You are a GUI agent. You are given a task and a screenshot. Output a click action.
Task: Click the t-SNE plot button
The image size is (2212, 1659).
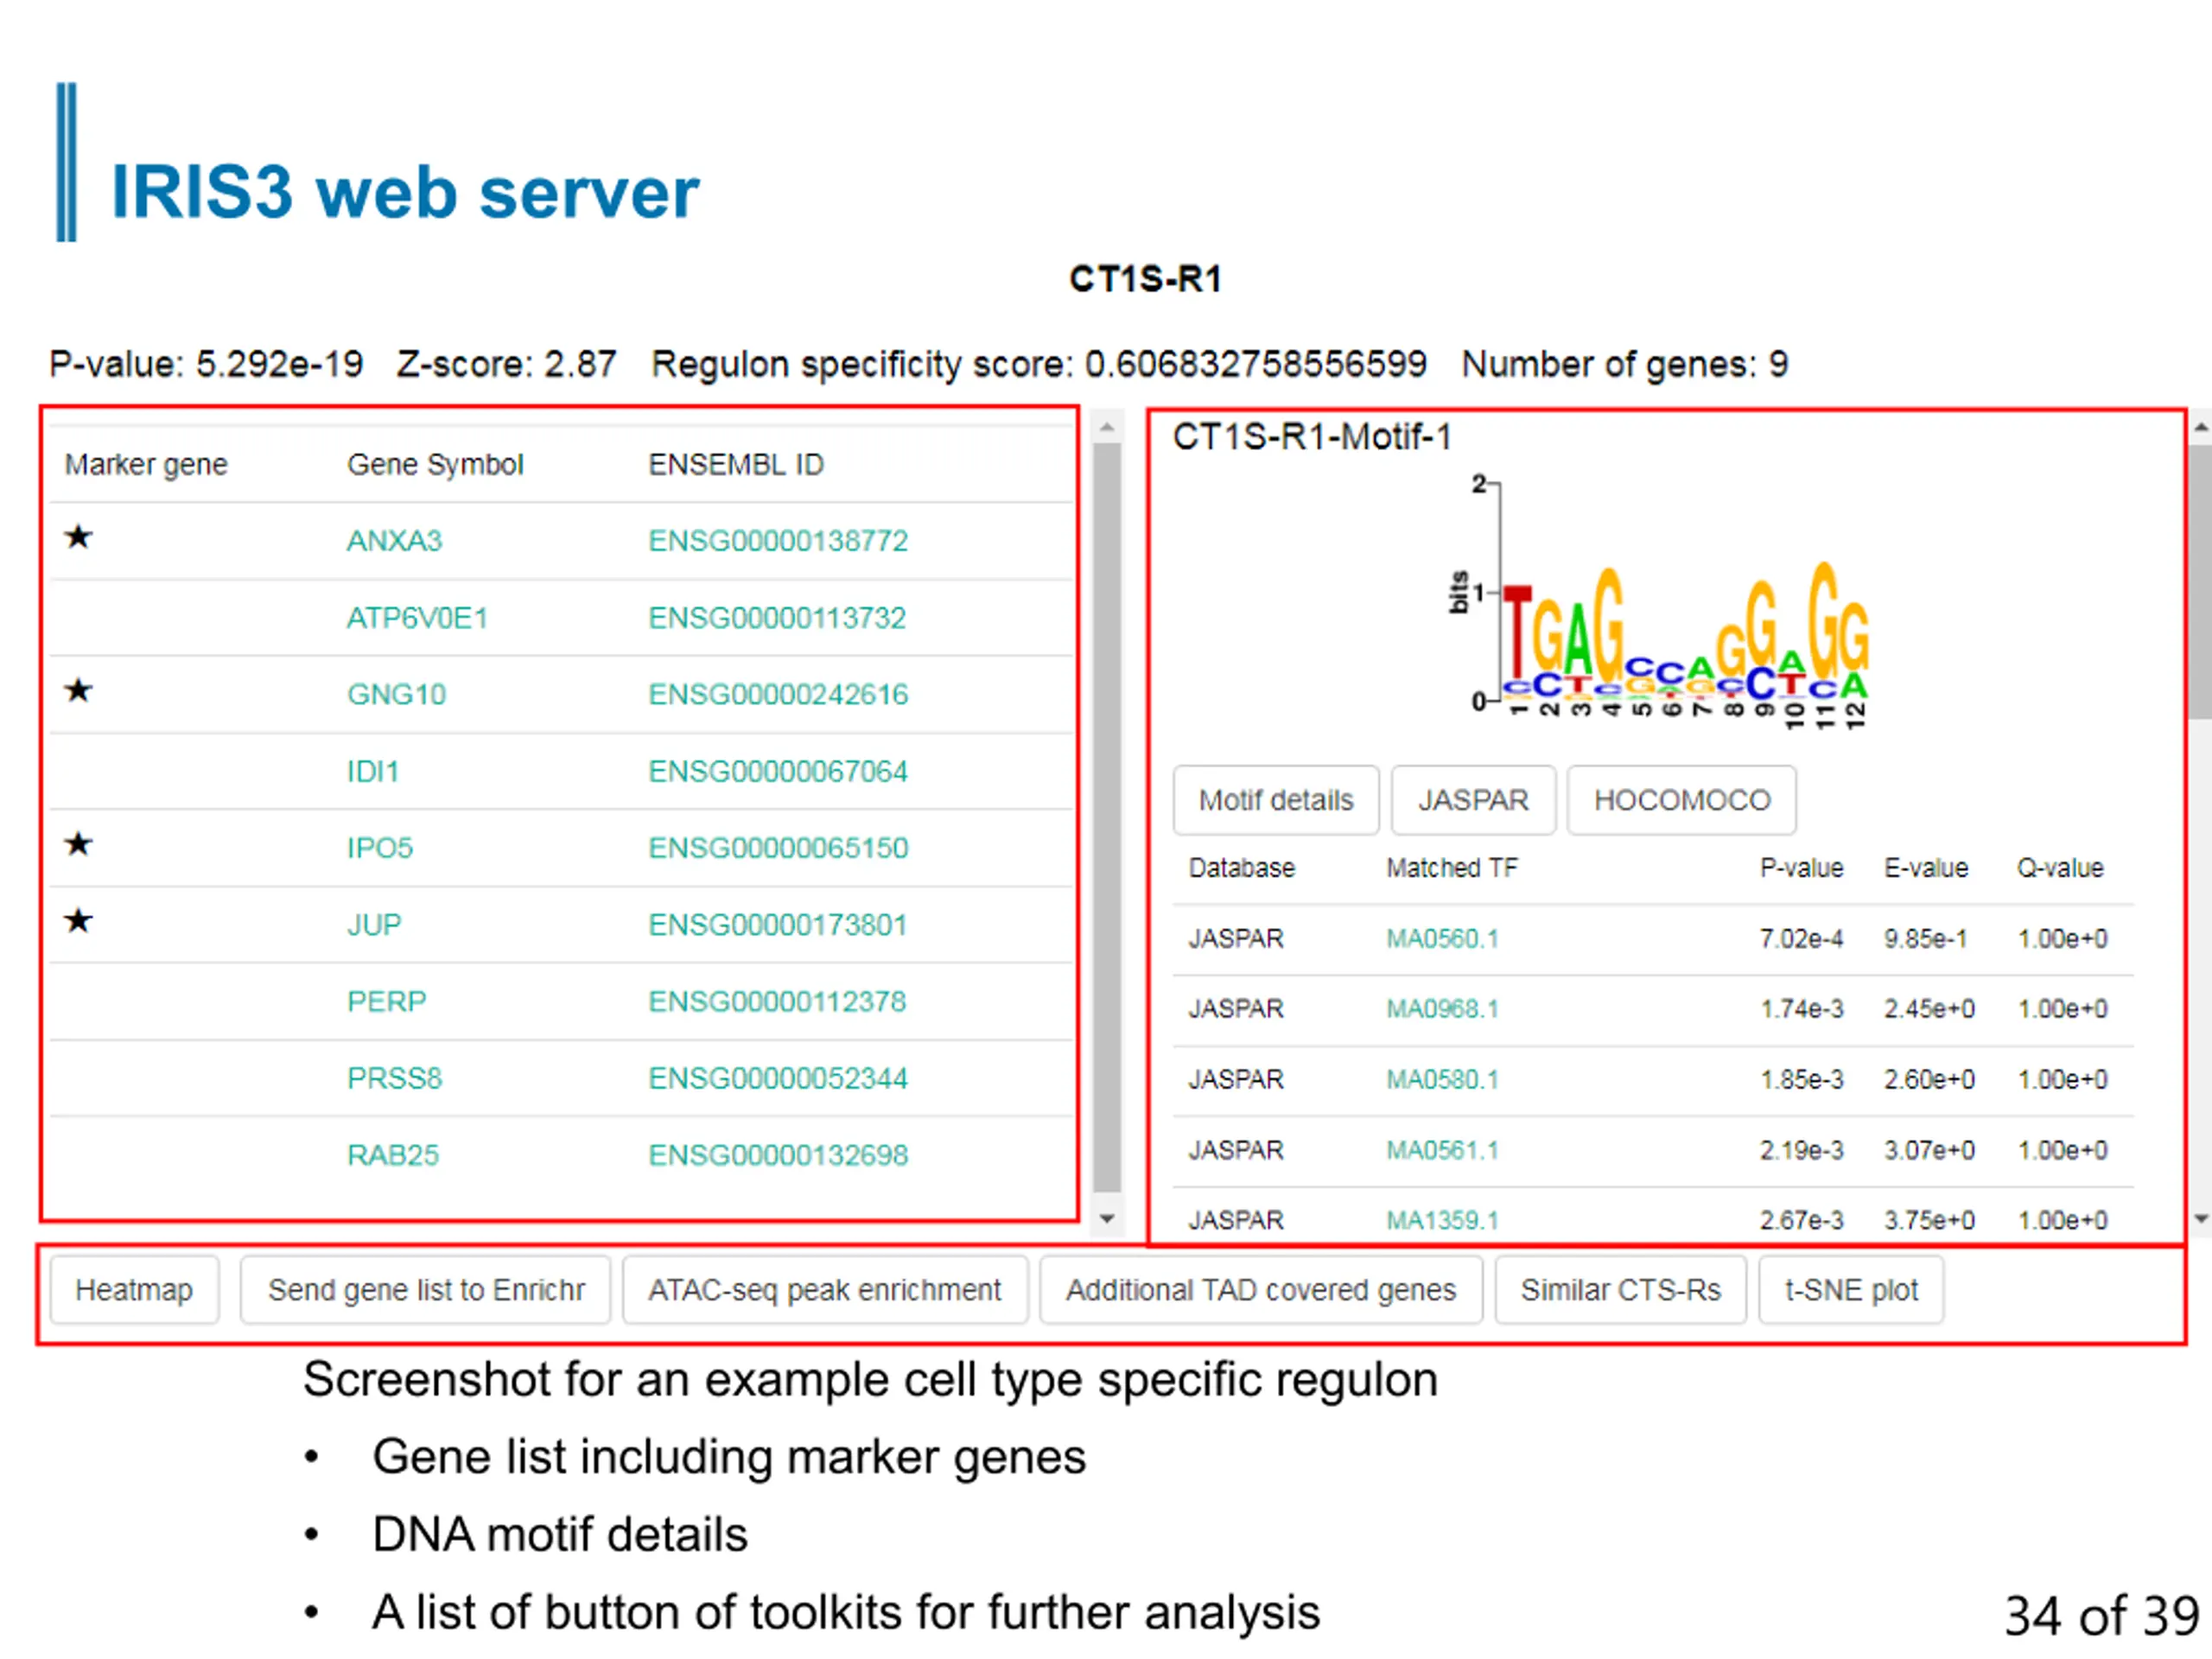pyautogui.click(x=1851, y=1290)
